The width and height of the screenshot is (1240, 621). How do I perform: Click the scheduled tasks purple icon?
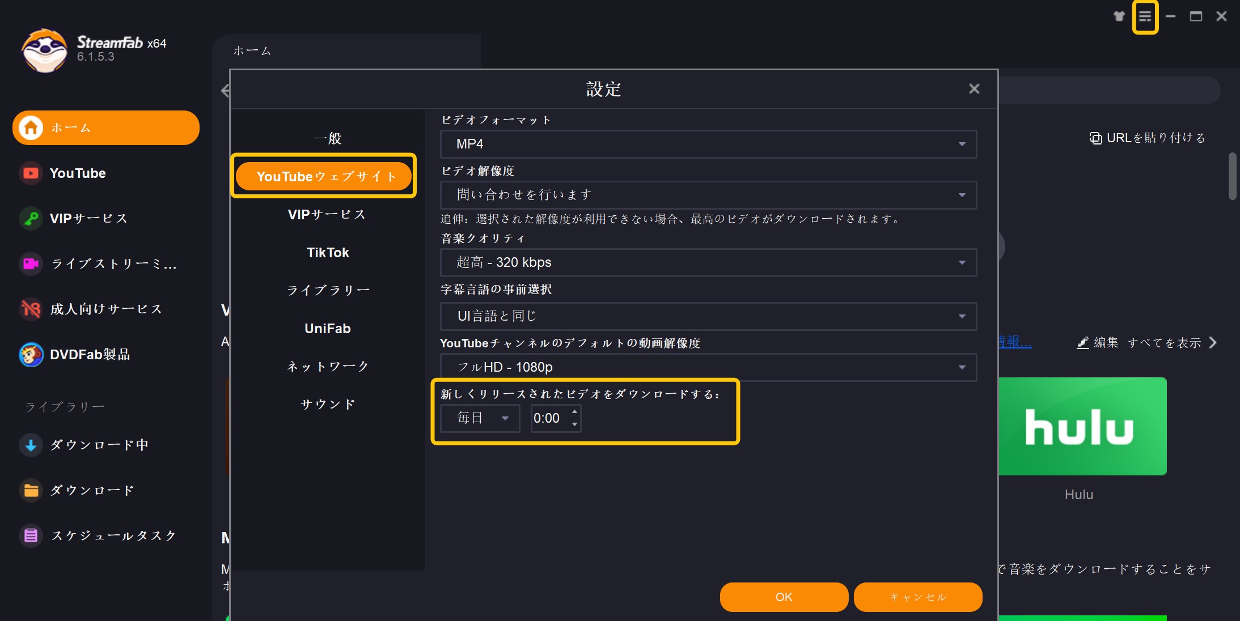point(31,535)
